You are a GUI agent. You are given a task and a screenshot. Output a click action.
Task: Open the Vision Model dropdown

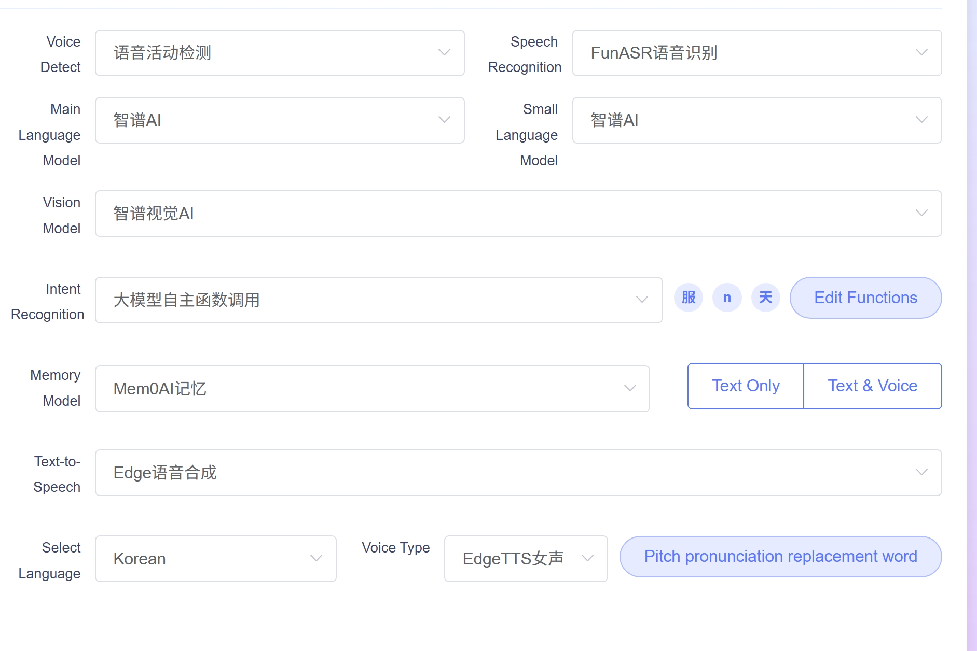tap(518, 214)
